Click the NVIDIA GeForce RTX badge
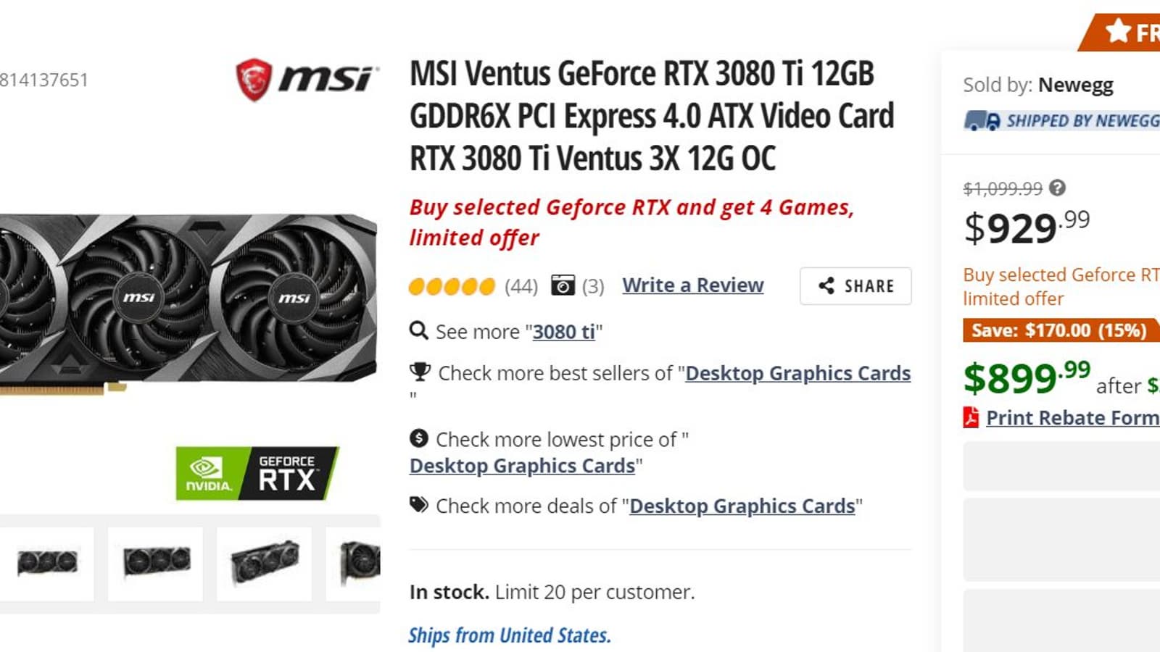This screenshot has width=1160, height=652. (x=257, y=473)
